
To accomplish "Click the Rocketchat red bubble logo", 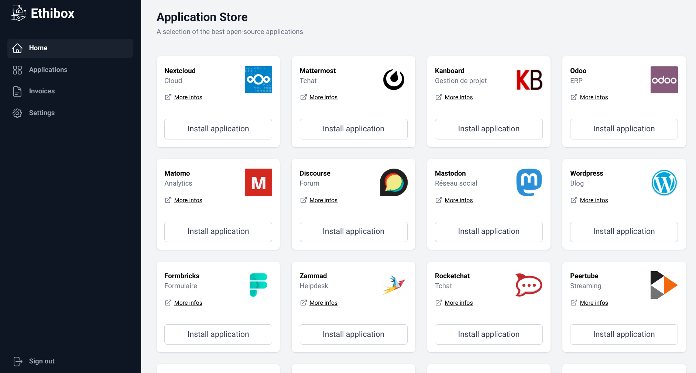I will [x=529, y=285].
